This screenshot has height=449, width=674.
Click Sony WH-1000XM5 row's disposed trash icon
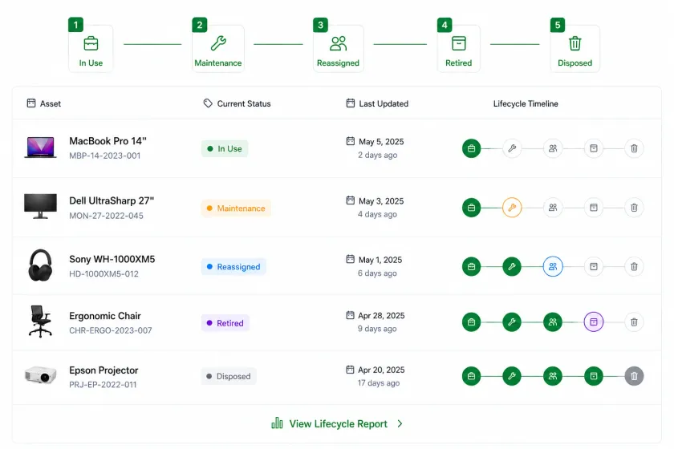pyautogui.click(x=634, y=266)
